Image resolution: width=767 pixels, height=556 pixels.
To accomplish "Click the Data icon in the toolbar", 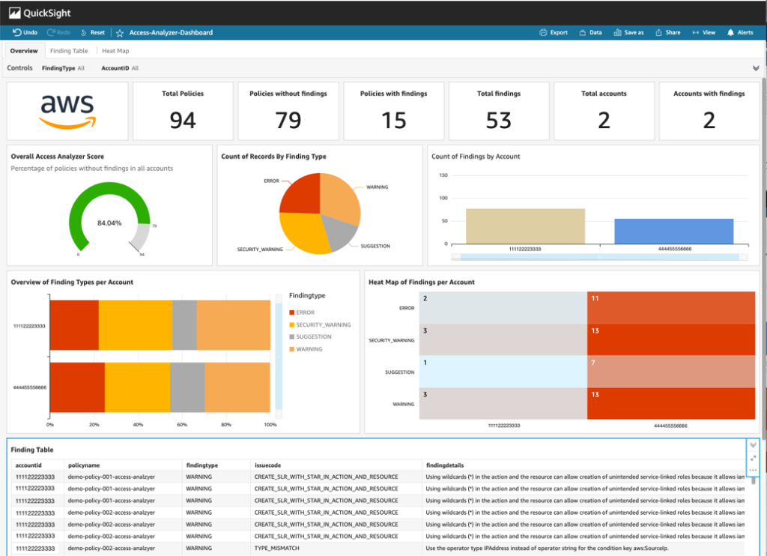I will click(x=592, y=32).
